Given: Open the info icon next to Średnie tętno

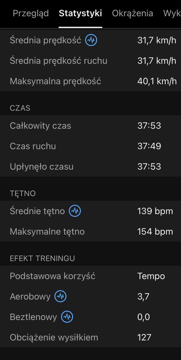Looking at the screenshot, I should point(75,211).
